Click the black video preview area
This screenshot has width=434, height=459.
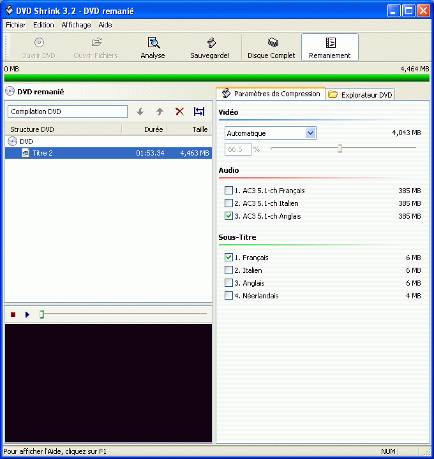click(x=108, y=383)
